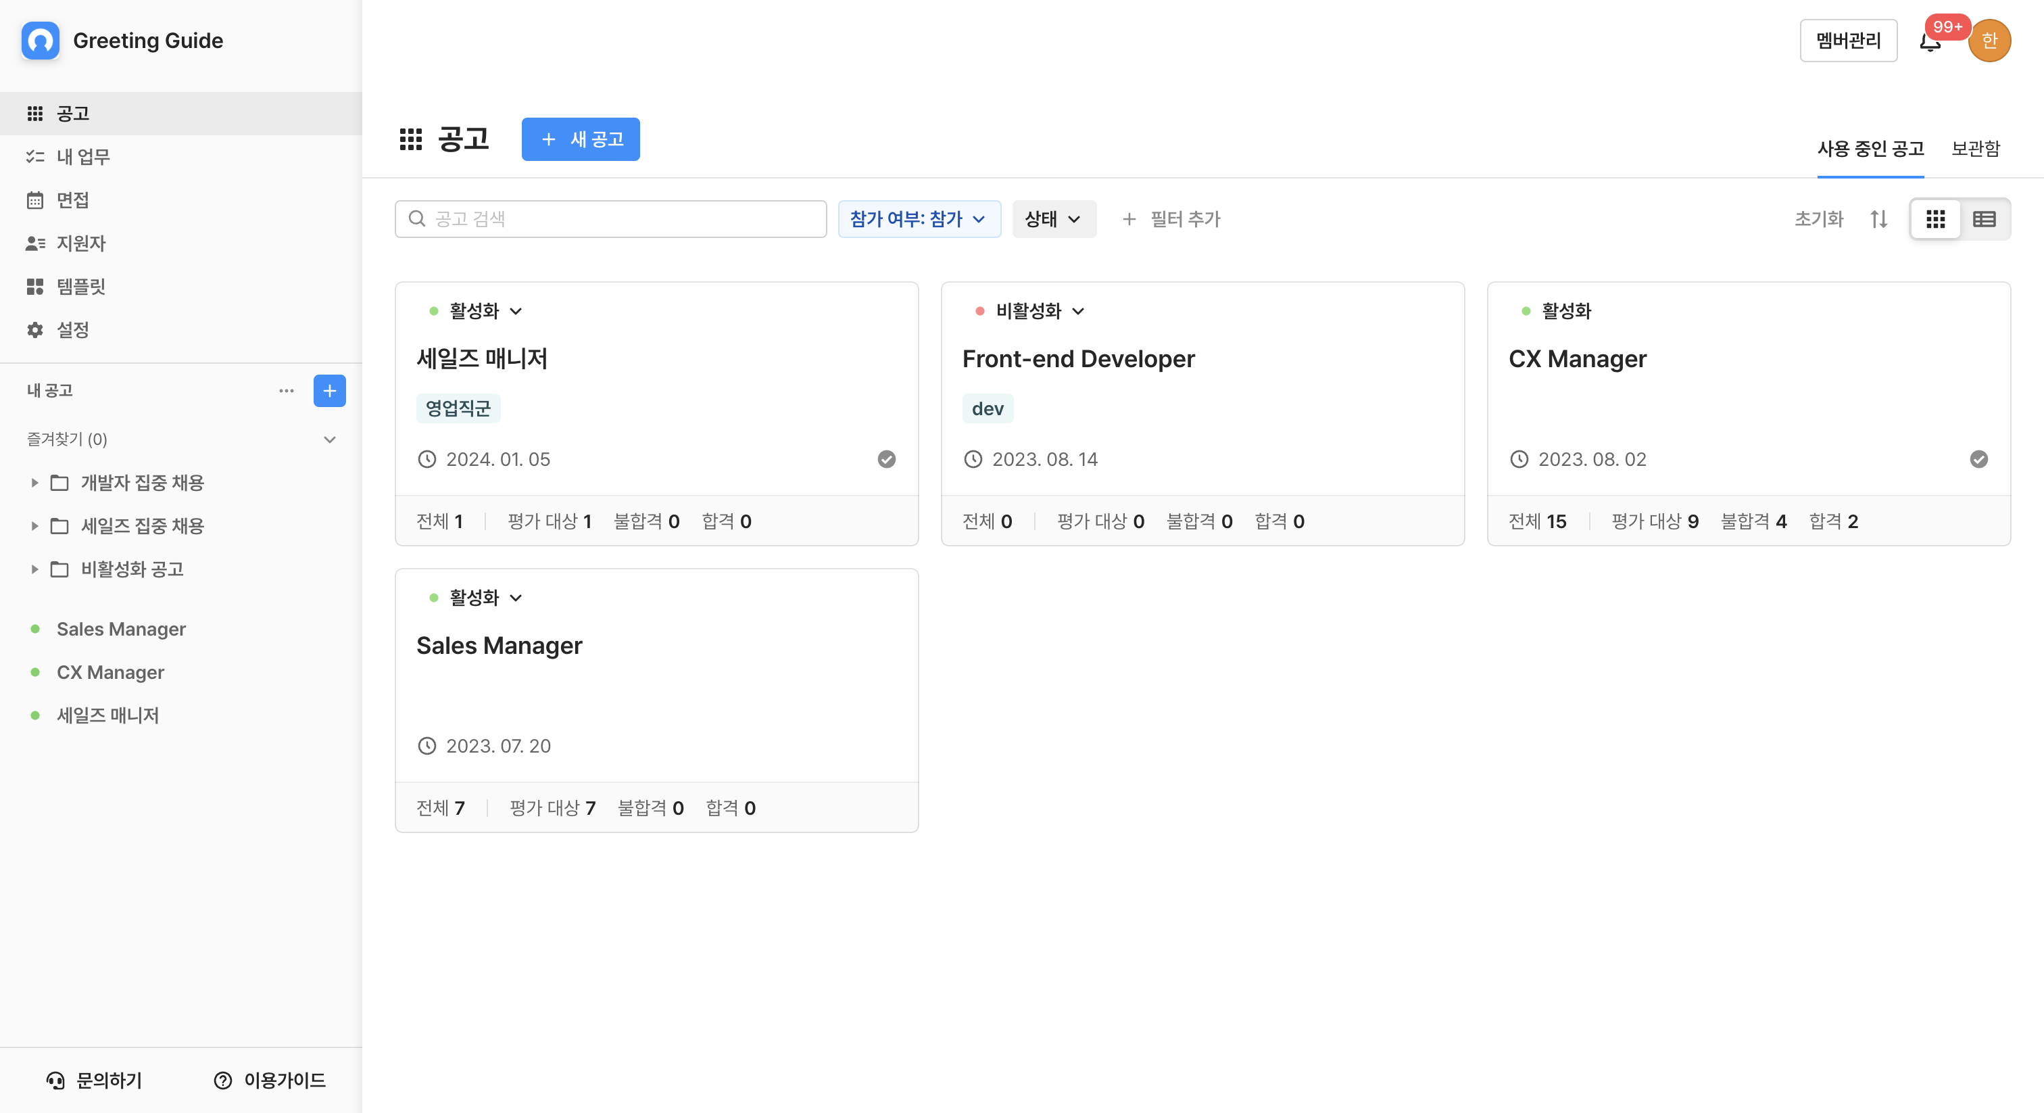Open the Sales Manager sidebar posting
Screen dimensions: 2044x1113
click(120, 629)
